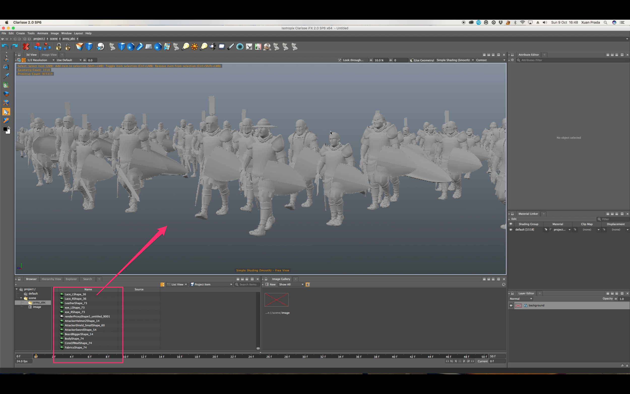Open the 1/2 Resolution dropdown
The width and height of the screenshot is (630, 394).
41,60
